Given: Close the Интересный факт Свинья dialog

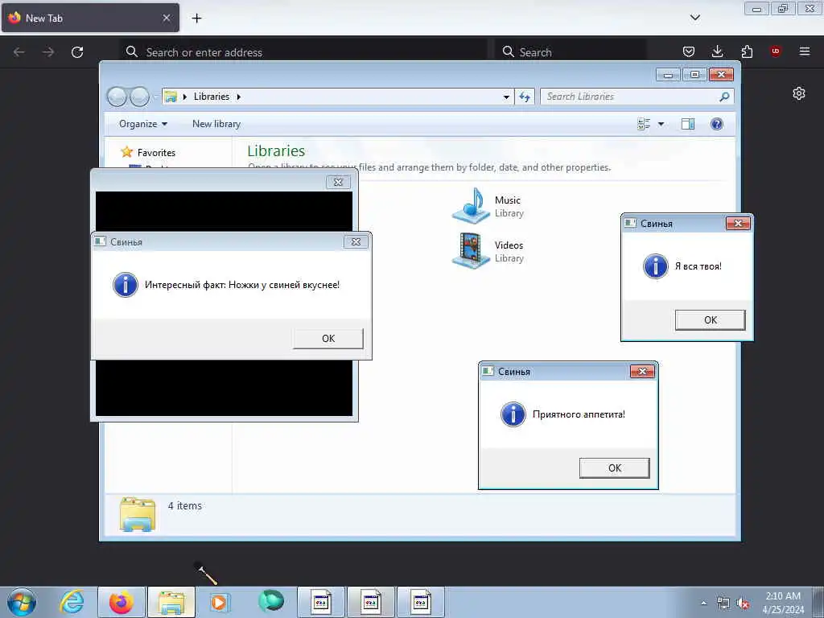Looking at the screenshot, I should click(x=356, y=241).
